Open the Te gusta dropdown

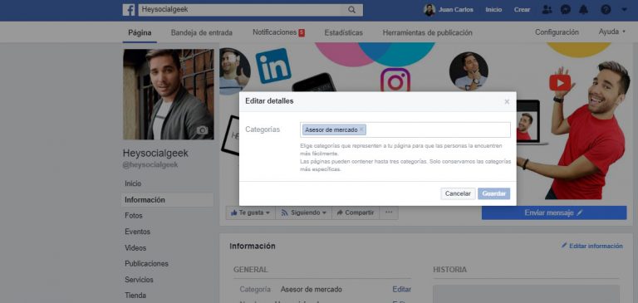click(251, 213)
